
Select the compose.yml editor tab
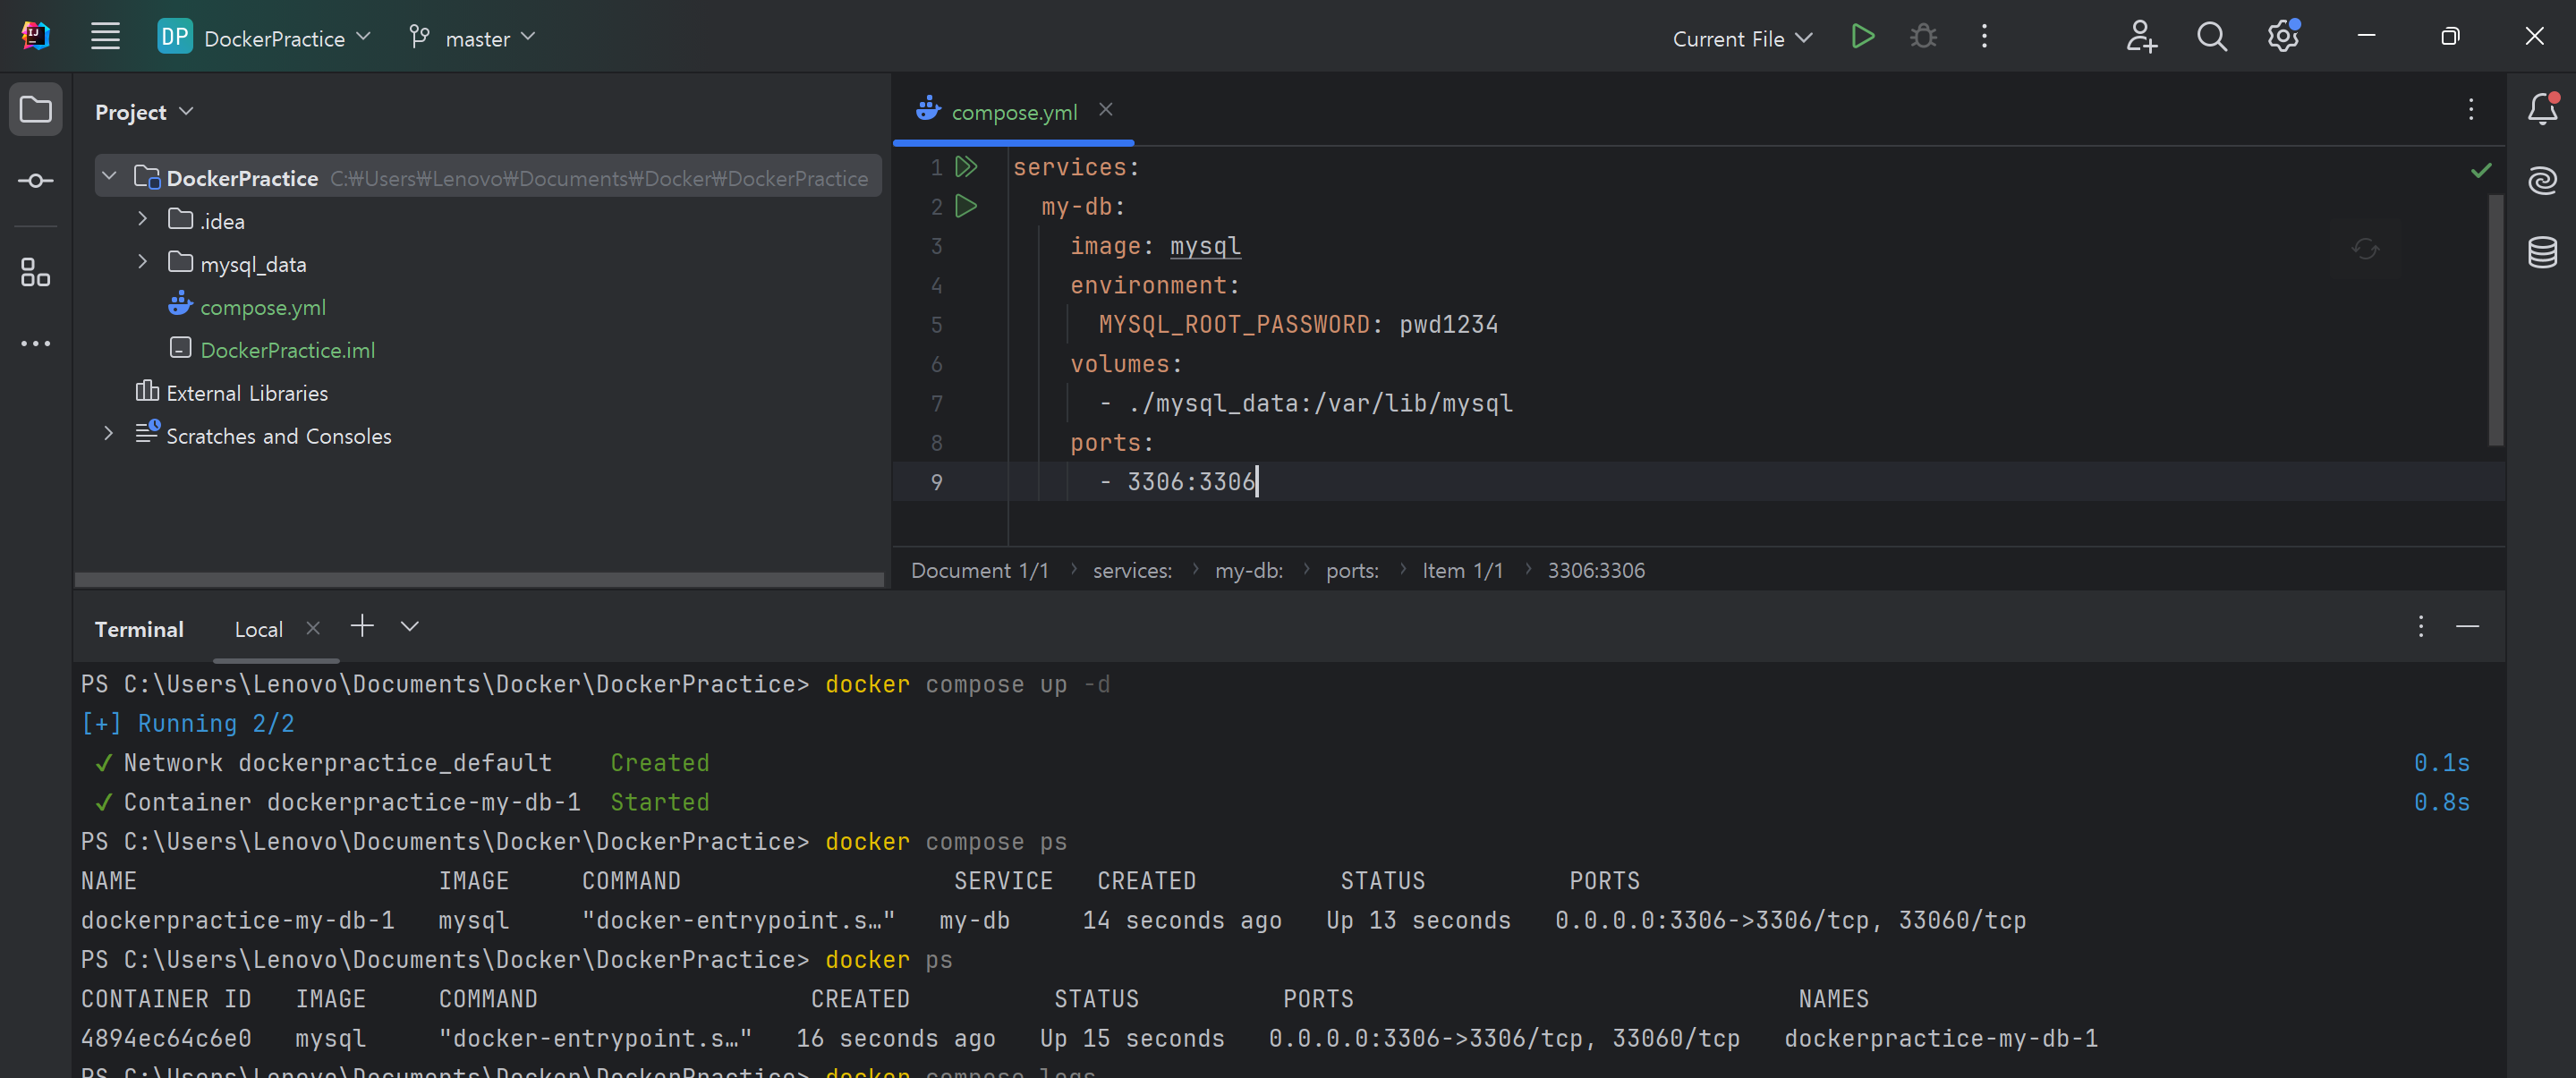(1014, 112)
